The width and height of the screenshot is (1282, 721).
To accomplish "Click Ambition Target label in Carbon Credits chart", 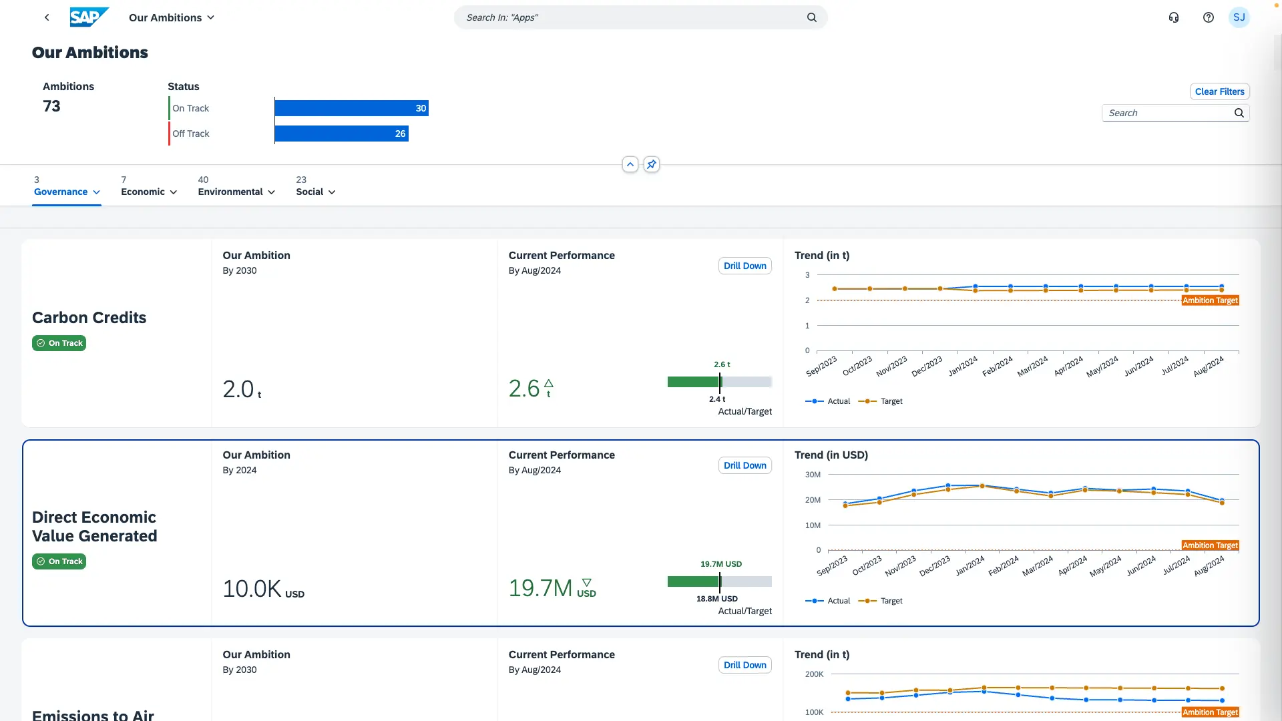I will (1210, 300).
